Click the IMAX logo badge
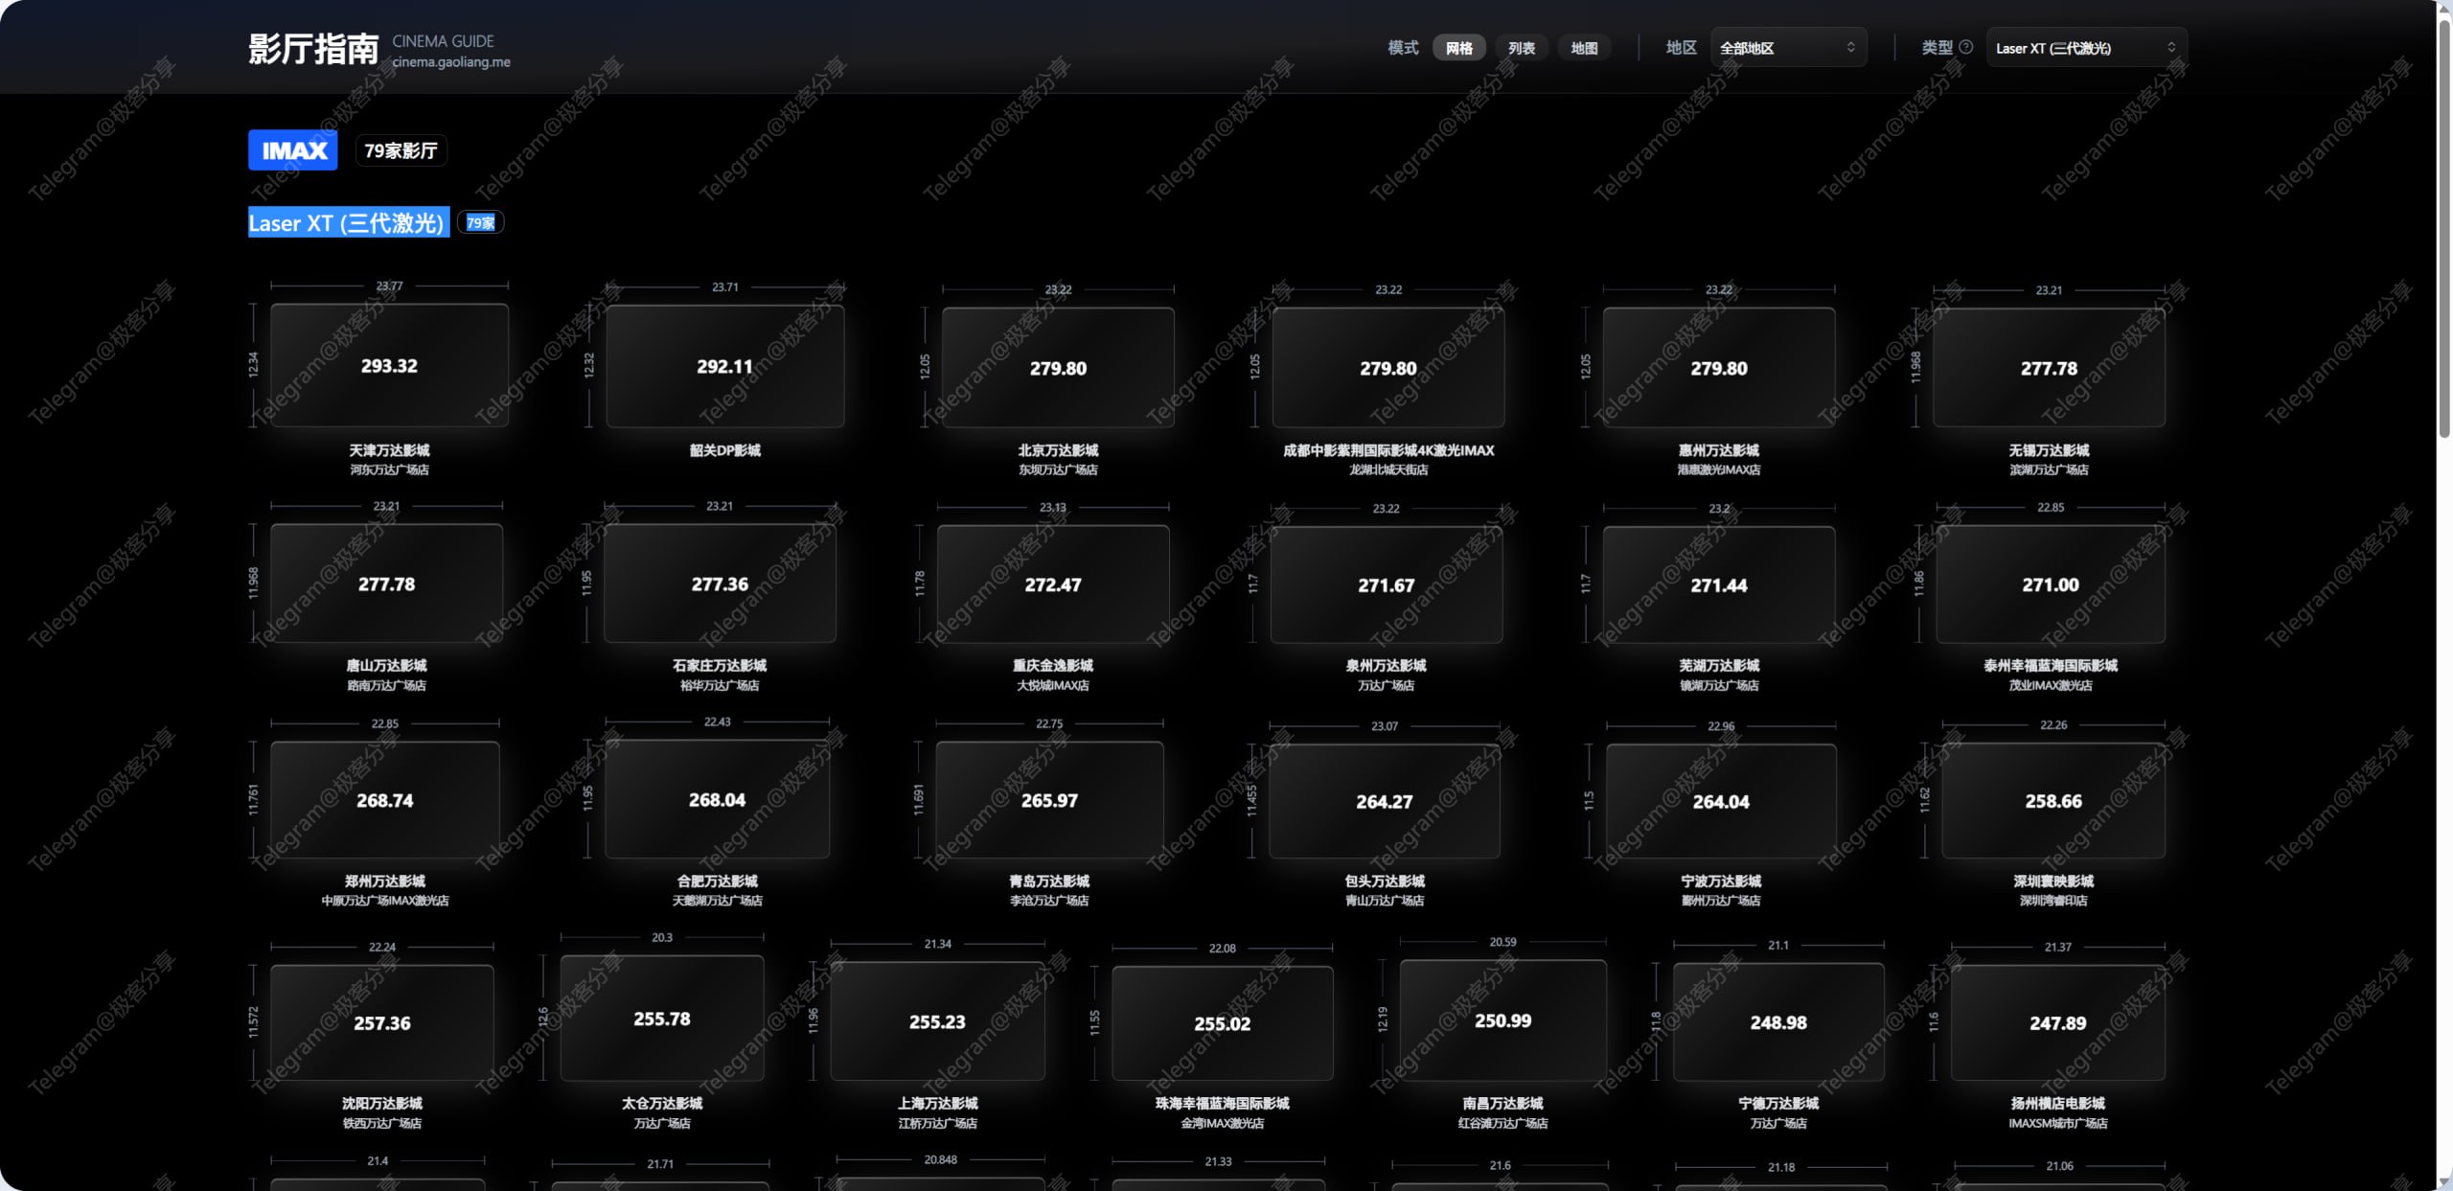Viewport: 2453px width, 1191px height. (x=293, y=150)
